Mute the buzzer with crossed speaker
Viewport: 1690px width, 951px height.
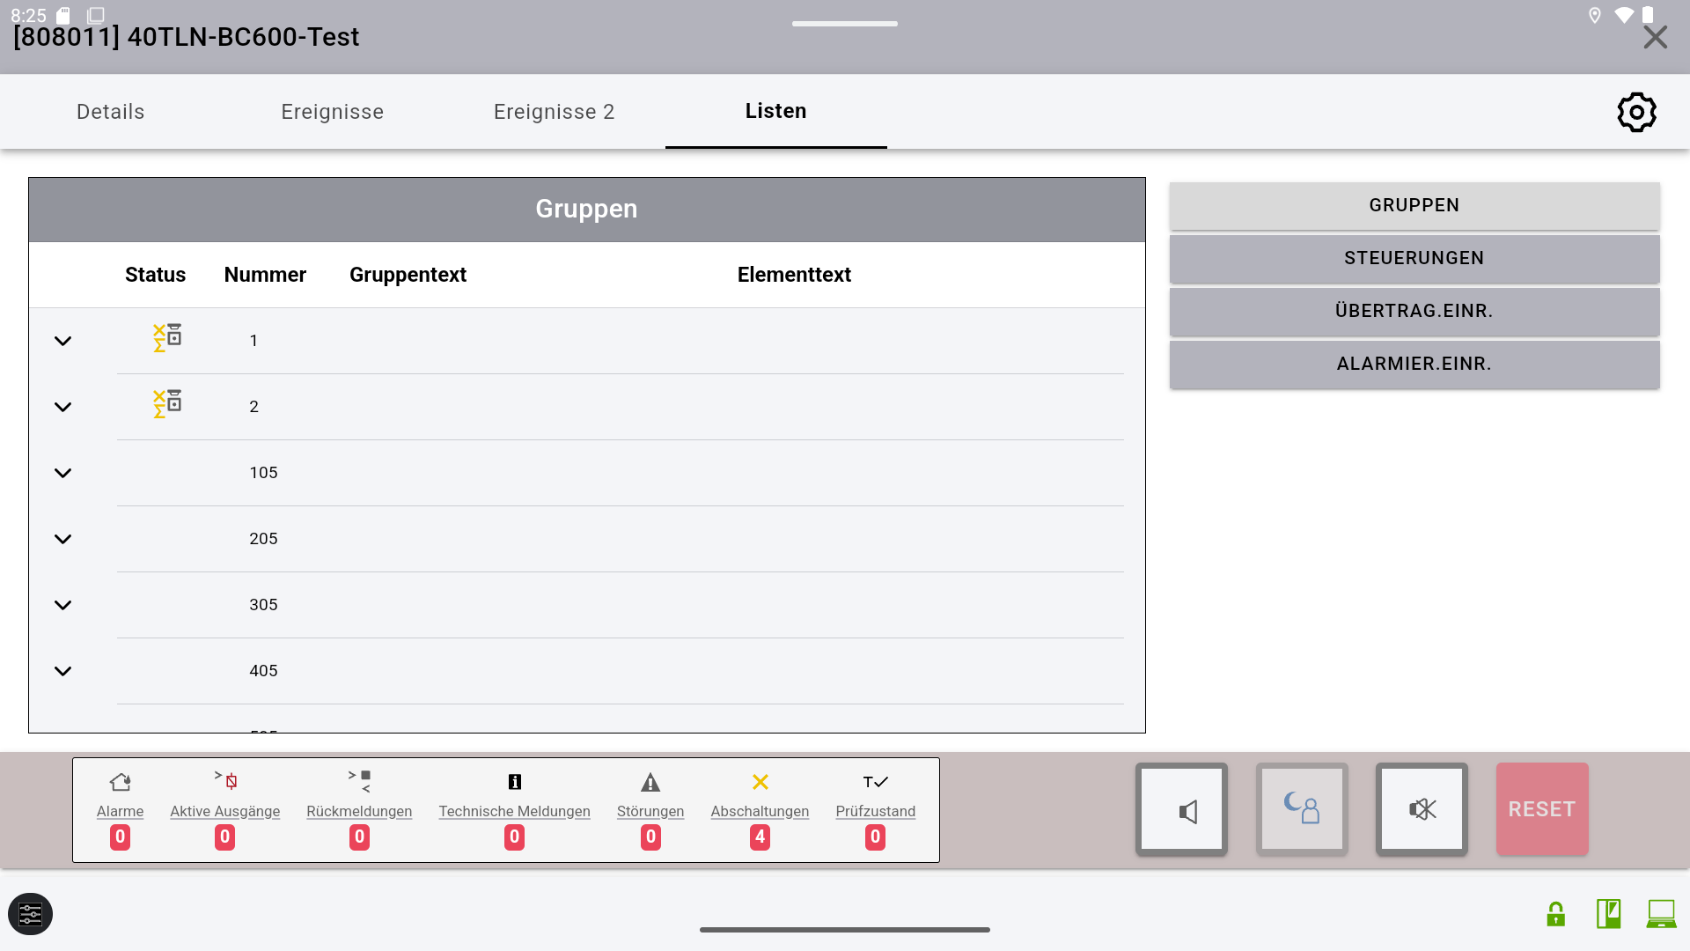(1422, 809)
